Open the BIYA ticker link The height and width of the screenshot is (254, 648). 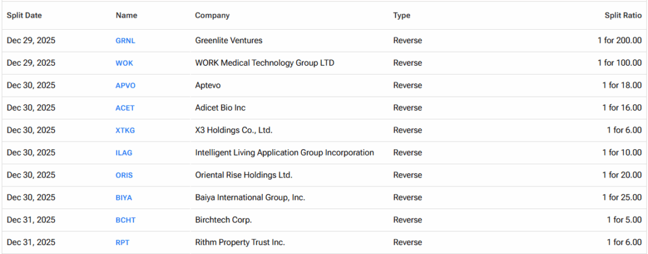tap(124, 198)
